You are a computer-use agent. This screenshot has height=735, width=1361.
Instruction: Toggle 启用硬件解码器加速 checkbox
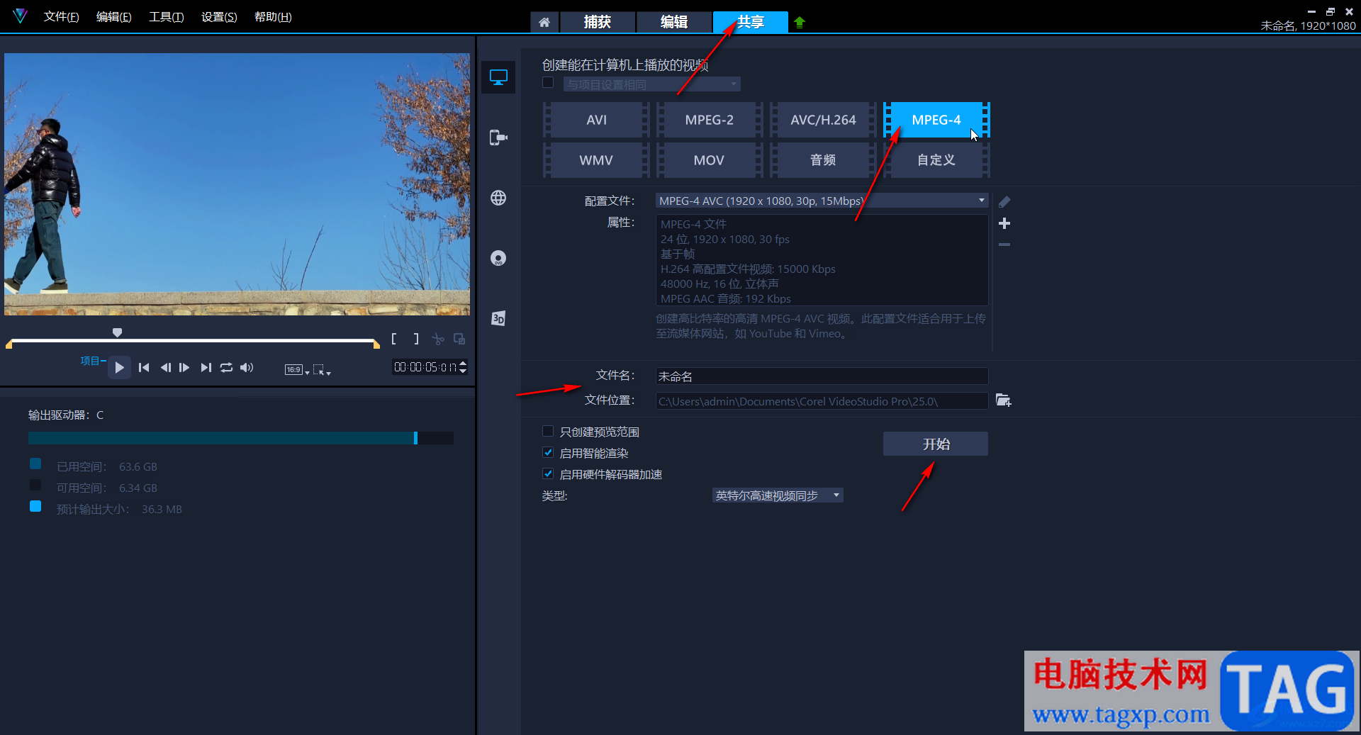(x=548, y=473)
